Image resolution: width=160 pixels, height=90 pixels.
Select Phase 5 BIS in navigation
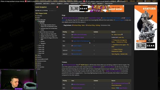pos(41,53)
